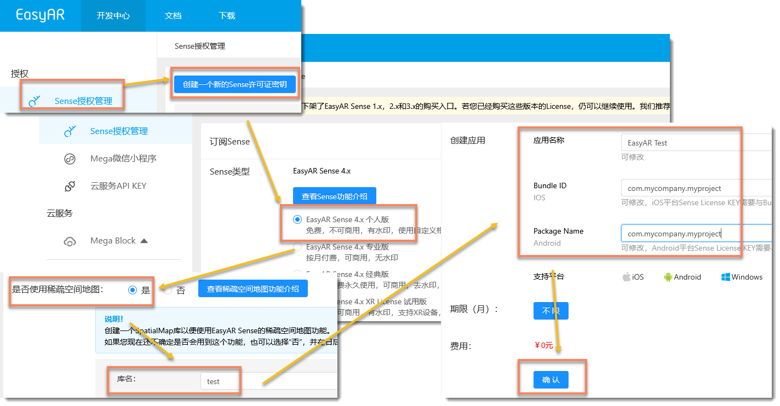
Task: Click key icon in orange-boxed Sense授权管理 item
Action: click(34, 101)
